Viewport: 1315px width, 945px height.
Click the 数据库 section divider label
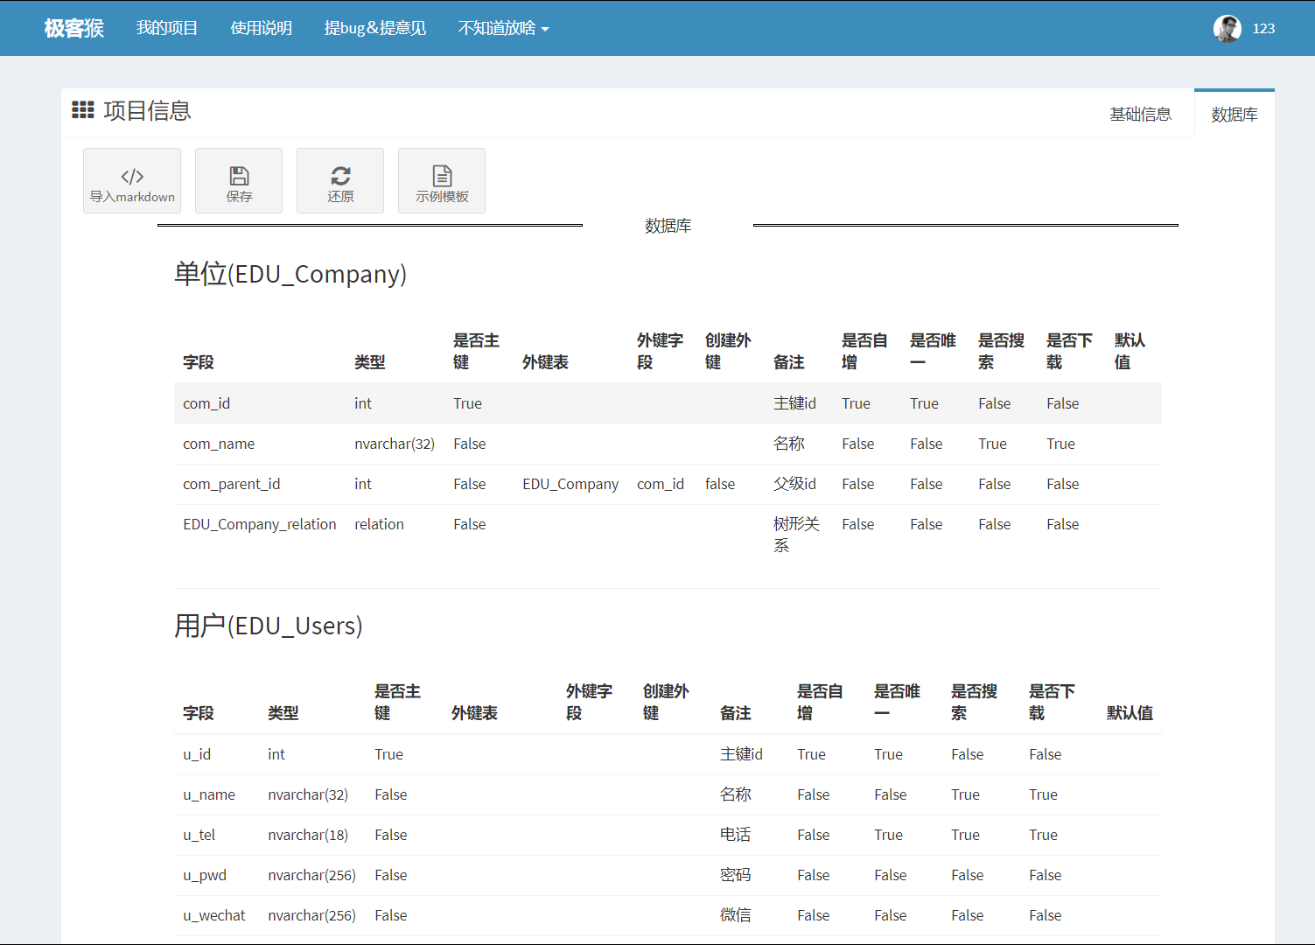(668, 226)
